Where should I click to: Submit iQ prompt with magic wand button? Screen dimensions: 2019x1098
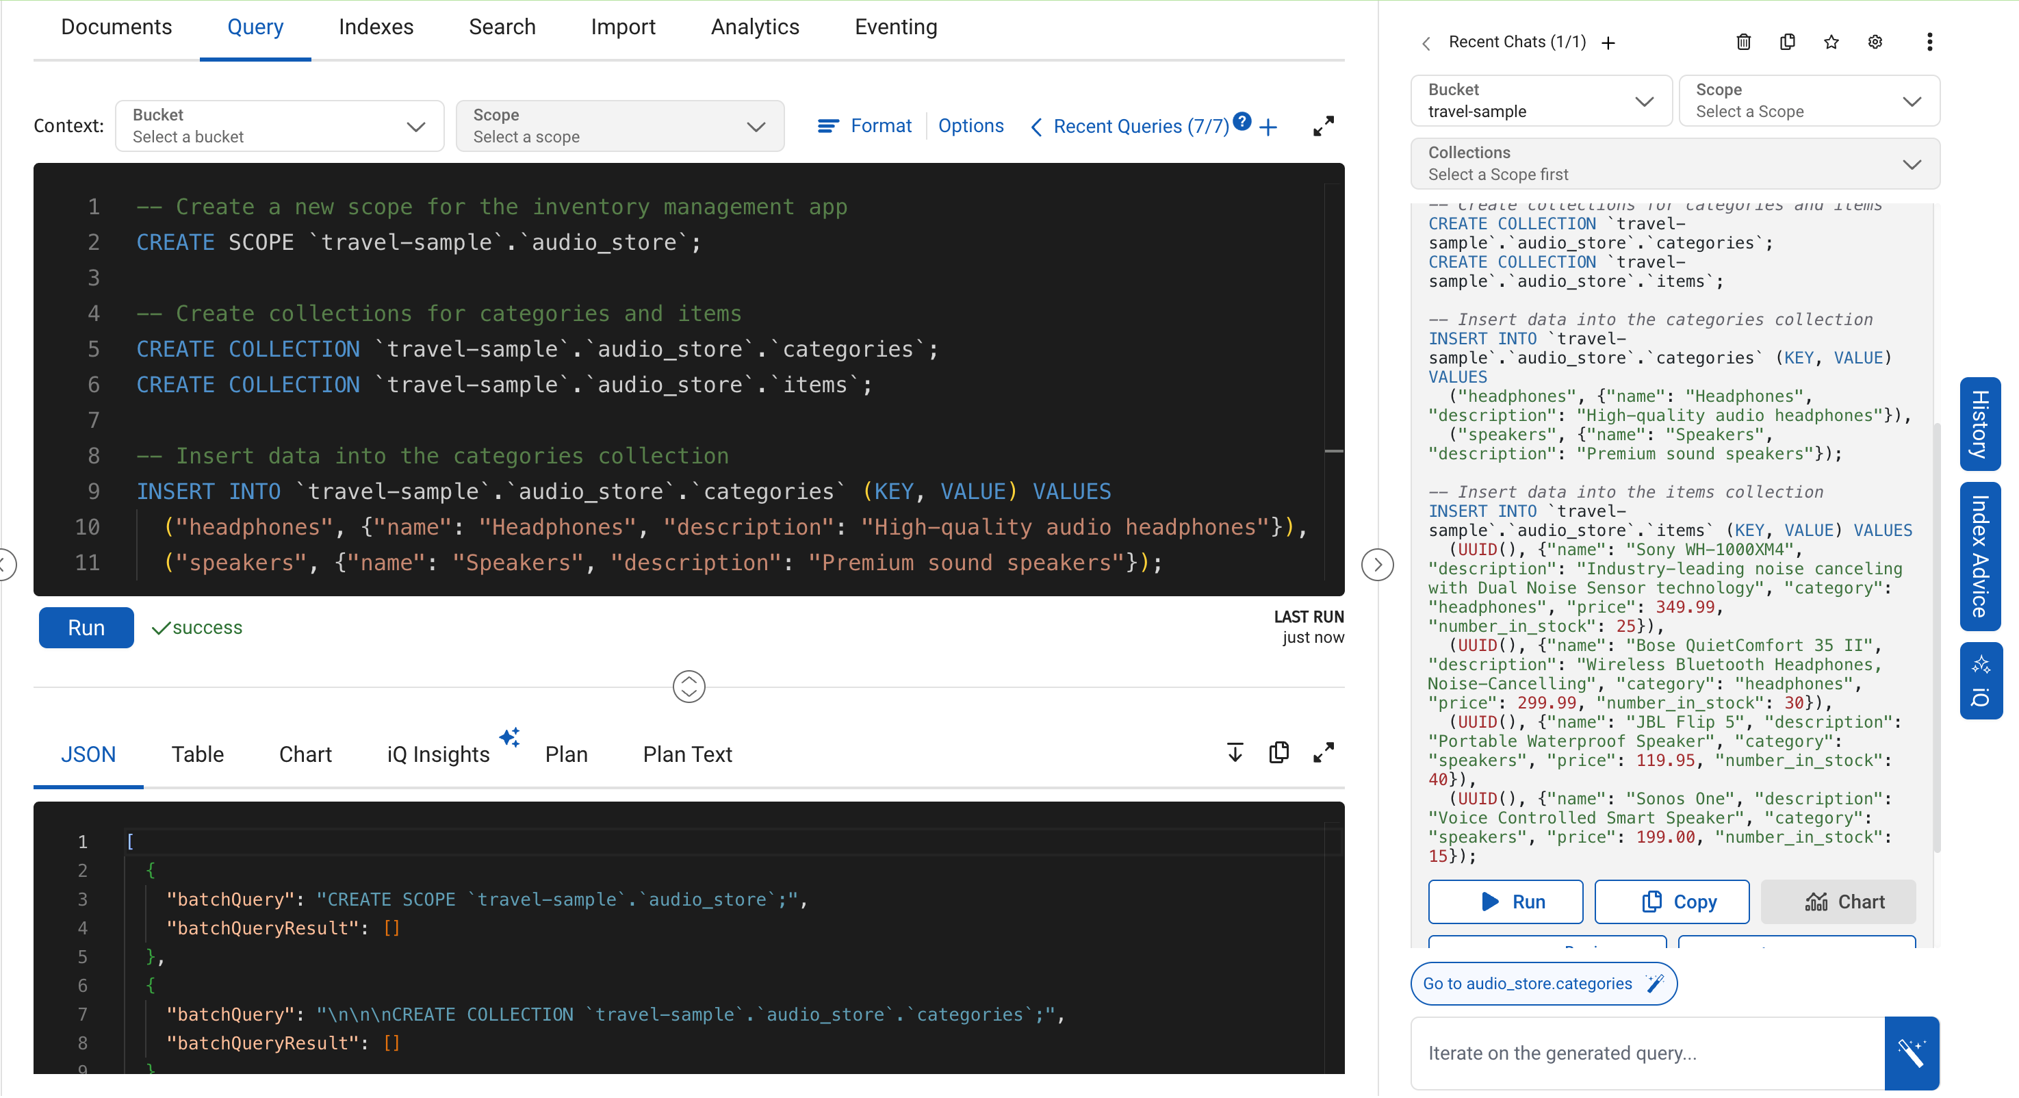tap(1912, 1053)
